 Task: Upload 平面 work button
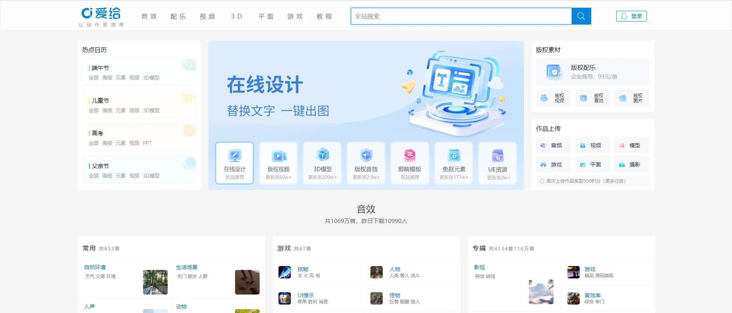pos(593,165)
